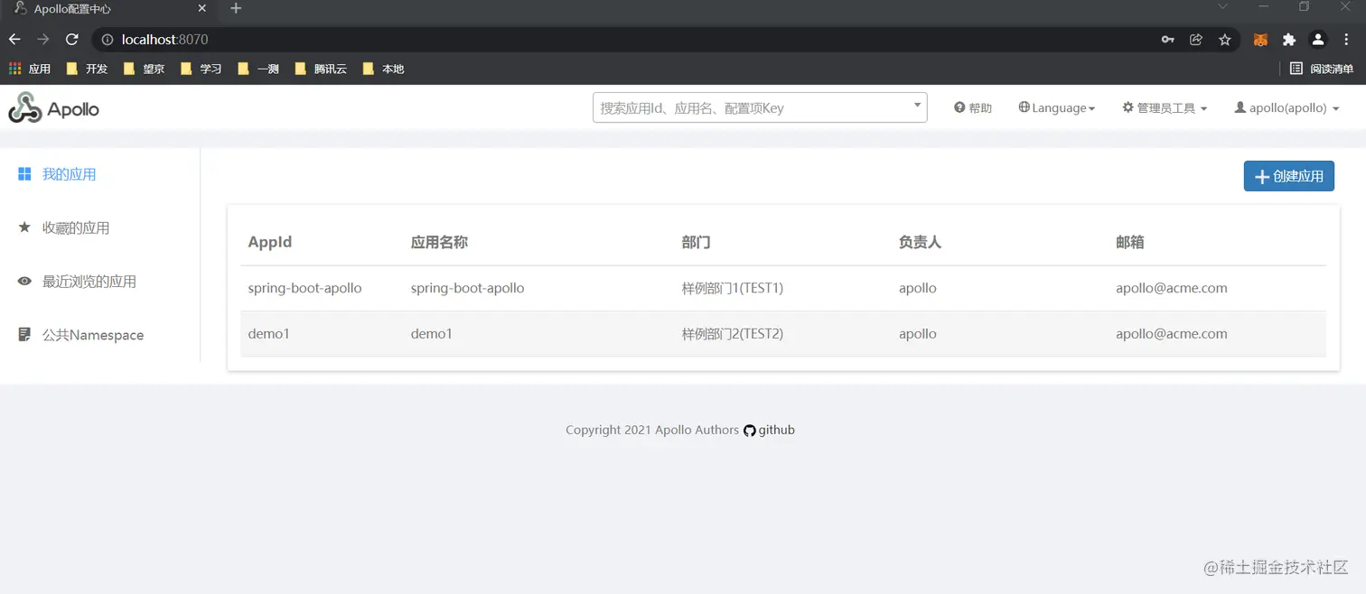Viewport: 1366px width, 594px height.
Task: Bookmark this page with star icon
Action: pyautogui.click(x=1225, y=40)
